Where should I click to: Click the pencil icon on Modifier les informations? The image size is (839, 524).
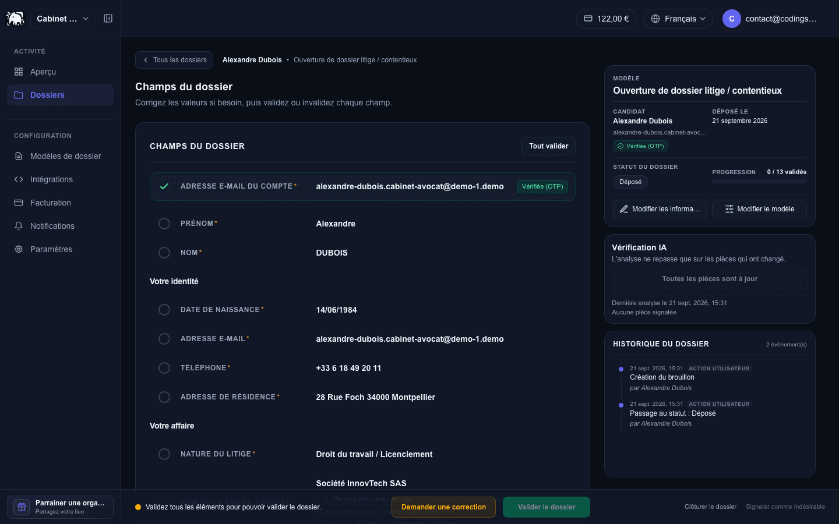pos(624,209)
